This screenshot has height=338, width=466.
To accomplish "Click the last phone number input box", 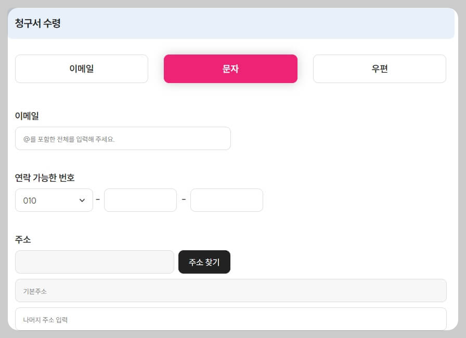I will [x=227, y=200].
